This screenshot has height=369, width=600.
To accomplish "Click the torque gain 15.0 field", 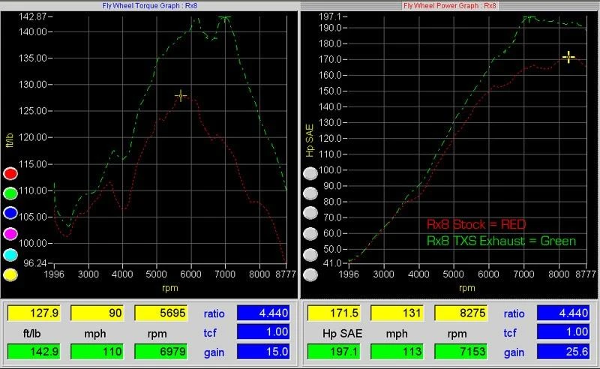I will click(x=263, y=352).
